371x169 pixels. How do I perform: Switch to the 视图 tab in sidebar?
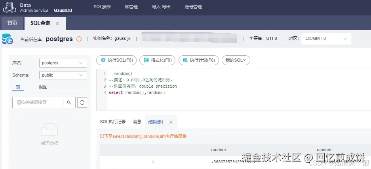pyautogui.click(x=43, y=87)
